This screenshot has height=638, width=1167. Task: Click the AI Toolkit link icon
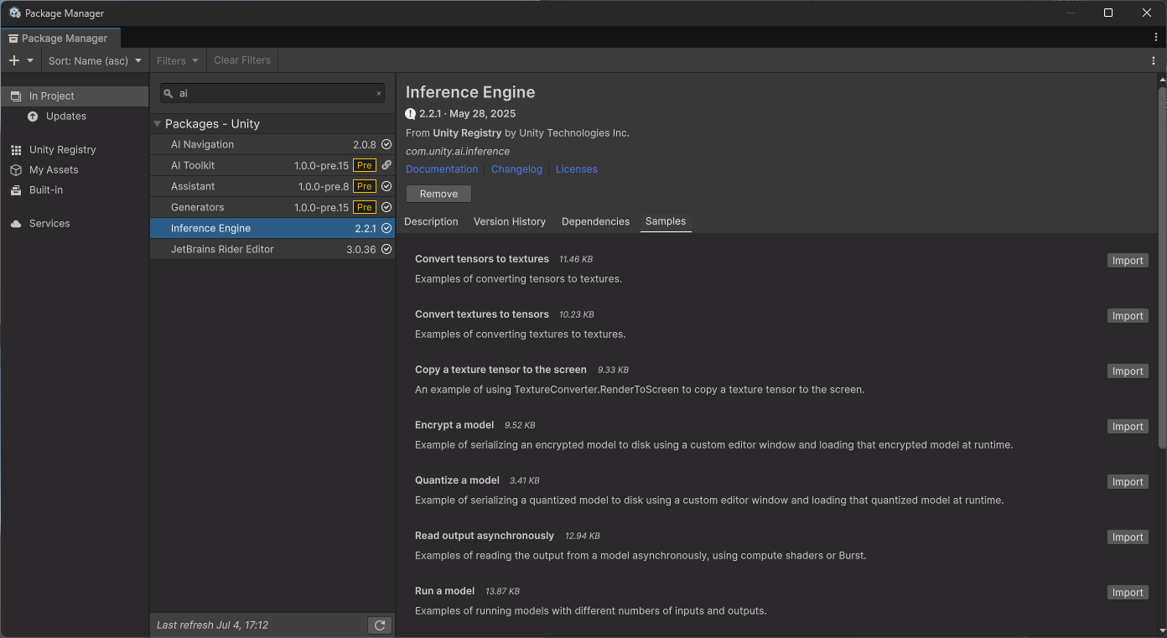[x=386, y=165]
